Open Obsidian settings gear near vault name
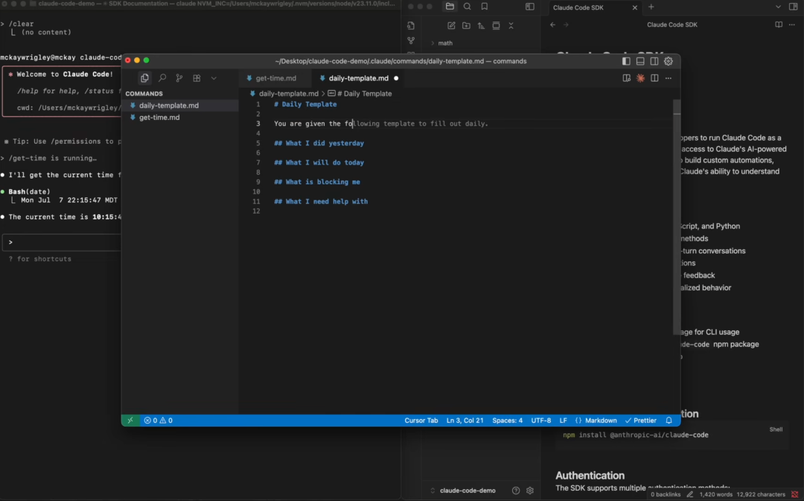804x501 pixels. [x=530, y=491]
